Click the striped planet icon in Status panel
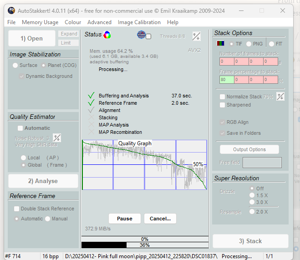Screen dimensions: 300x260 tap(141, 35)
